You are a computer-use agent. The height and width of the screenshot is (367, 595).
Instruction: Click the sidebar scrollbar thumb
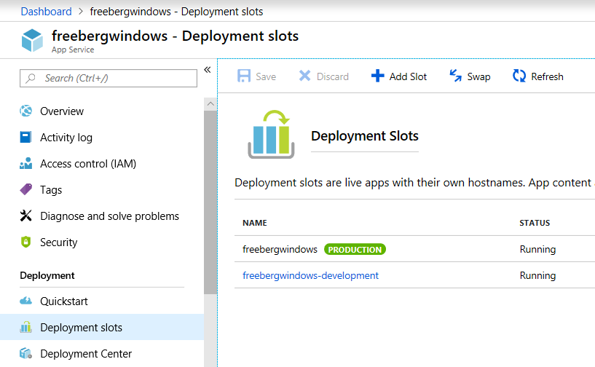coord(210,202)
